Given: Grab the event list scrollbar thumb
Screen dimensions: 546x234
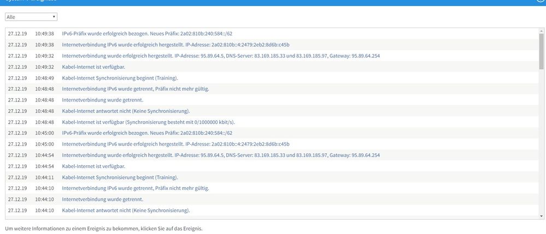Looking at the screenshot, I should (x=541, y=51).
